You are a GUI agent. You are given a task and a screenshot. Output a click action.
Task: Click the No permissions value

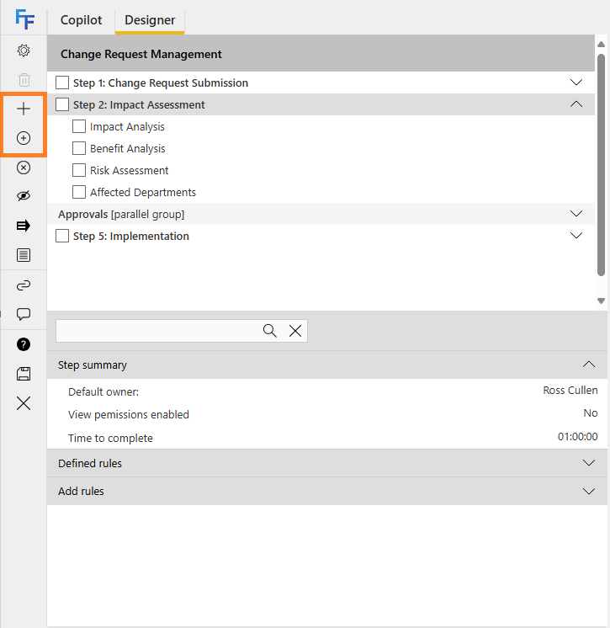point(591,413)
